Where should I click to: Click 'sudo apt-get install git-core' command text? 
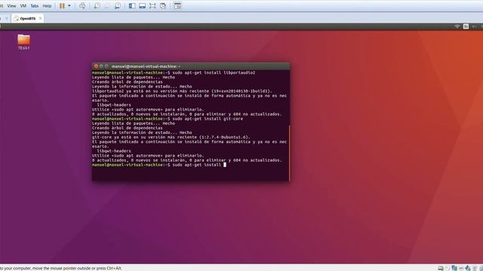(x=208, y=119)
